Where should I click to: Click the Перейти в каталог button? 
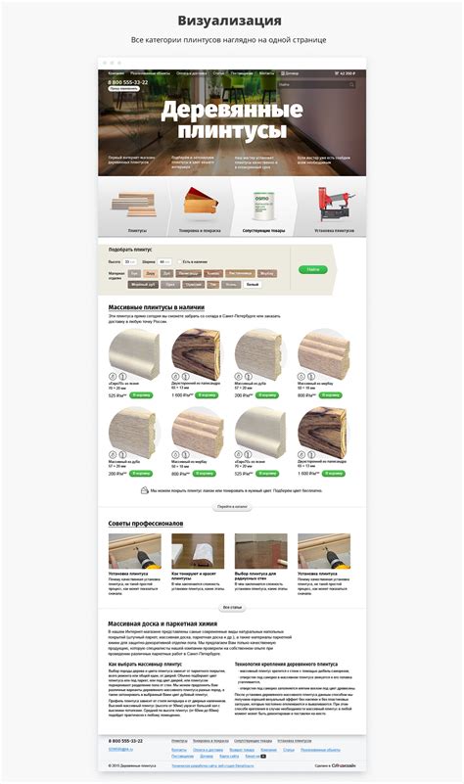click(233, 506)
